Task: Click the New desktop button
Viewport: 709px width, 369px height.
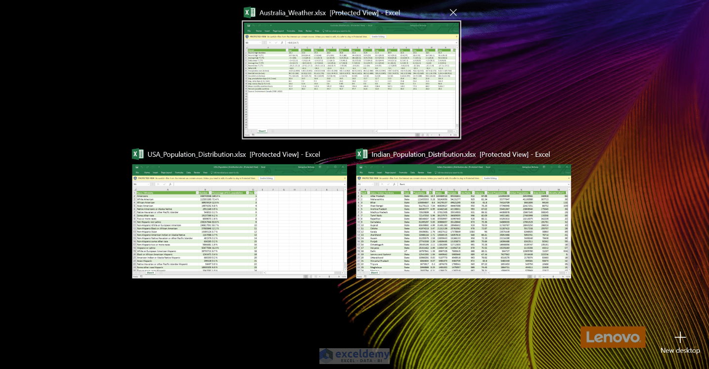Action: point(680,338)
